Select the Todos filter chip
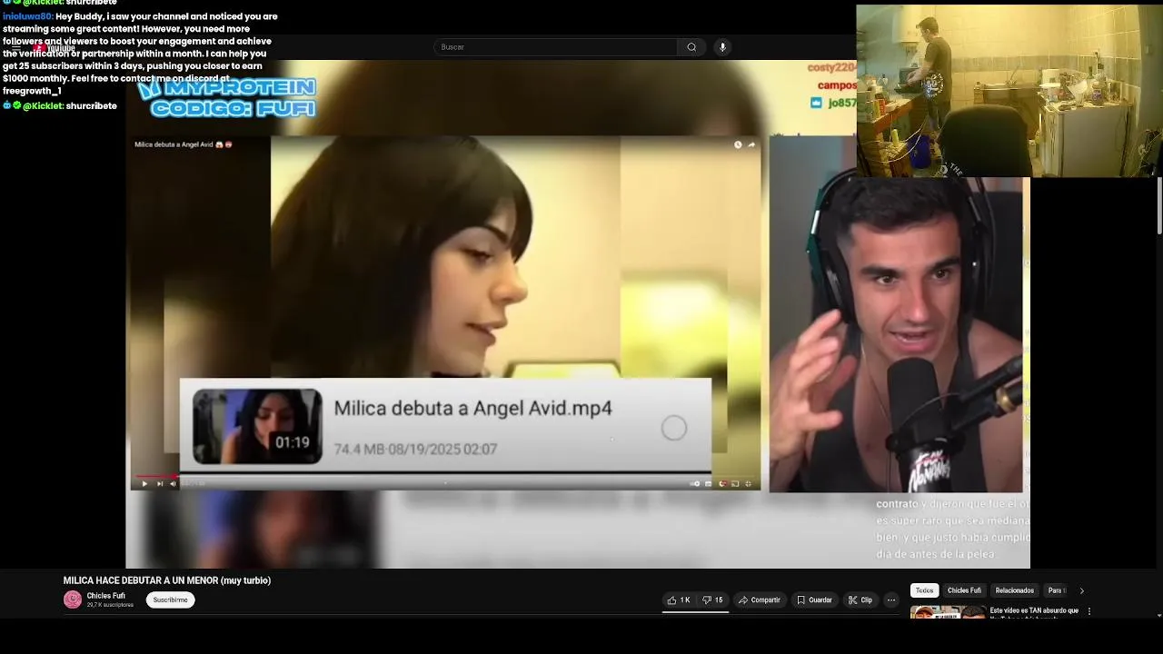This screenshot has width=1163, height=654. [924, 590]
